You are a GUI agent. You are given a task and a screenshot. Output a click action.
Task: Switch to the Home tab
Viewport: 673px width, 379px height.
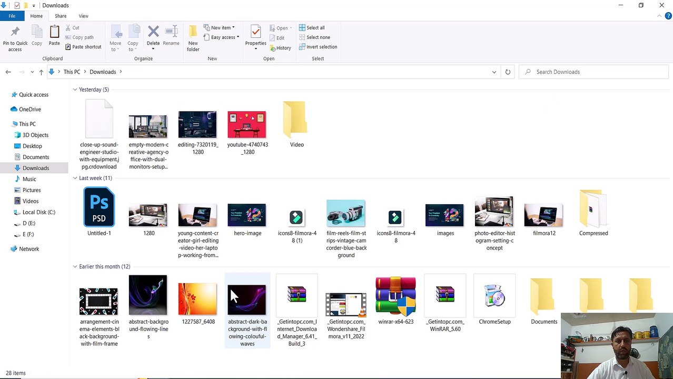click(36, 16)
